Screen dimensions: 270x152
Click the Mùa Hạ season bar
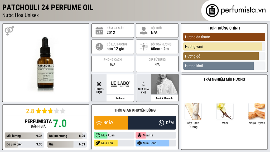point(156,135)
